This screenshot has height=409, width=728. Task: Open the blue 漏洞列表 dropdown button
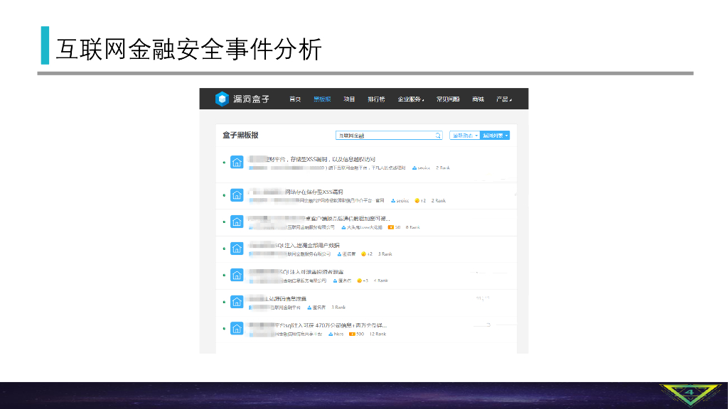pos(495,136)
